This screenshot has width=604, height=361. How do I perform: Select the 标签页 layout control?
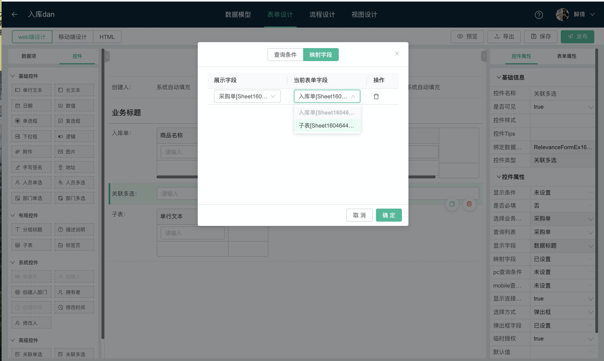(74, 245)
